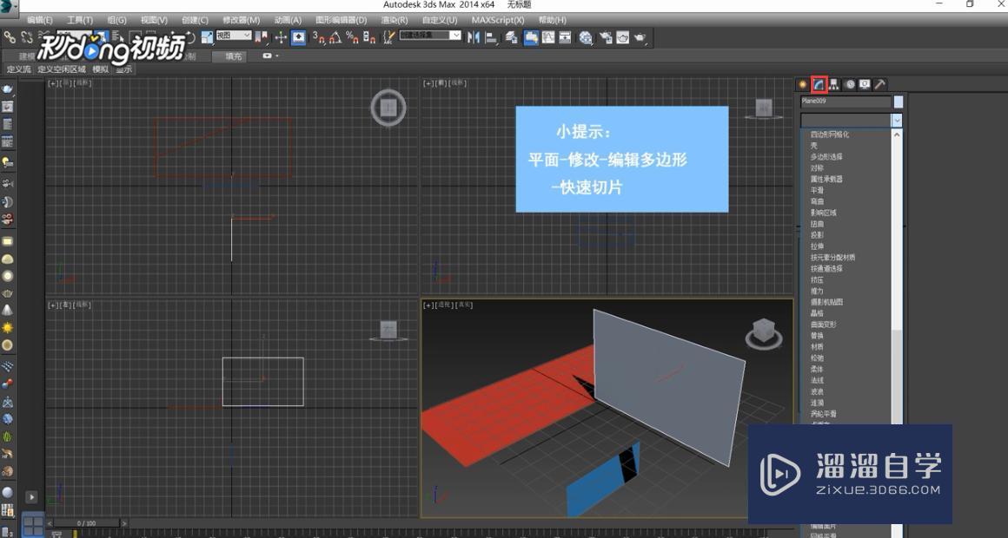Toggle Angle Snap
The height and width of the screenshot is (538, 1008).
334,37
